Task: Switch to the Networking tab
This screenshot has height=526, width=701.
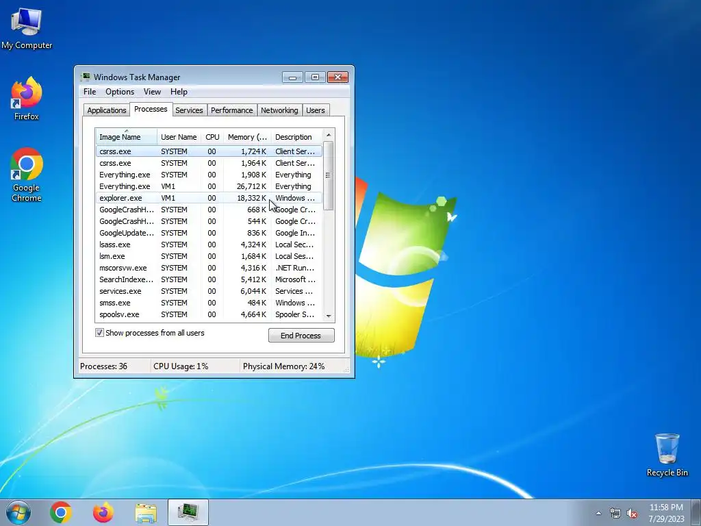Action: [x=279, y=110]
